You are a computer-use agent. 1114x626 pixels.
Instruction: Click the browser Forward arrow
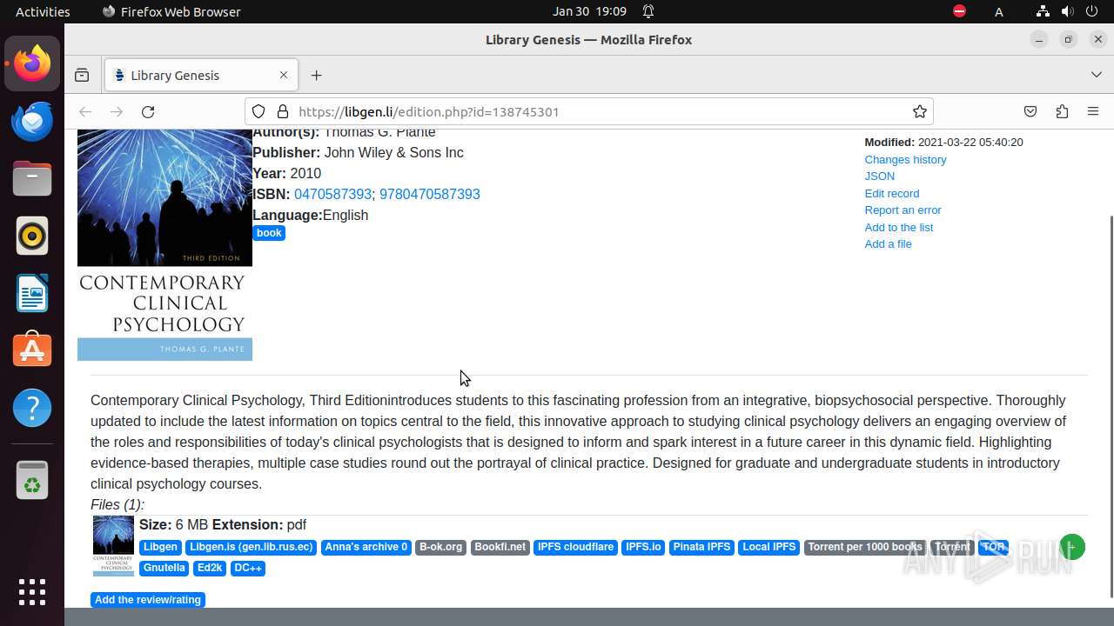[x=117, y=111]
